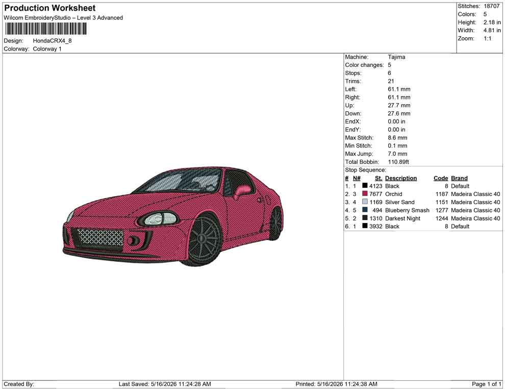This screenshot has height=389, width=505.
Task: Click the thread code '1187'
Action: pos(442,194)
